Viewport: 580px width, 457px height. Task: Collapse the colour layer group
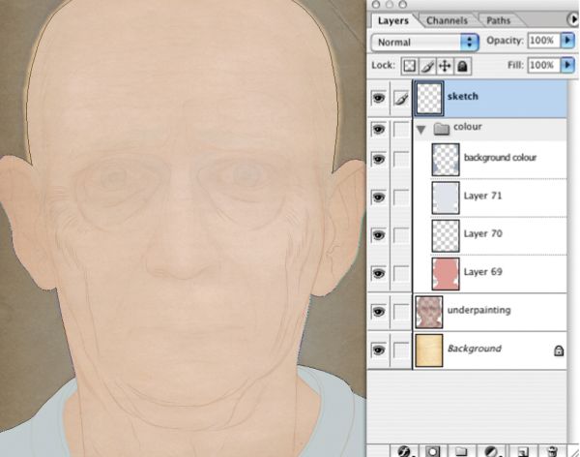420,130
